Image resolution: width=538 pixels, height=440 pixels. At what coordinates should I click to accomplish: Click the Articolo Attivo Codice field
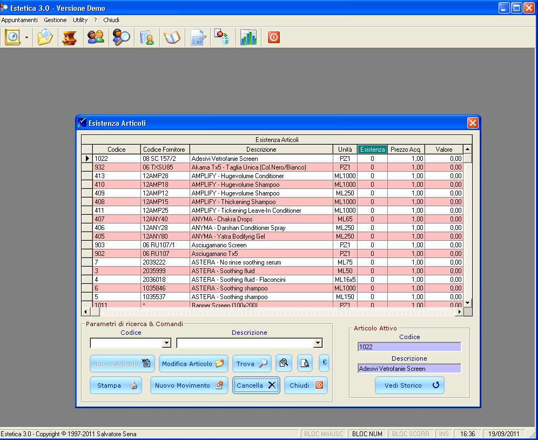409,347
